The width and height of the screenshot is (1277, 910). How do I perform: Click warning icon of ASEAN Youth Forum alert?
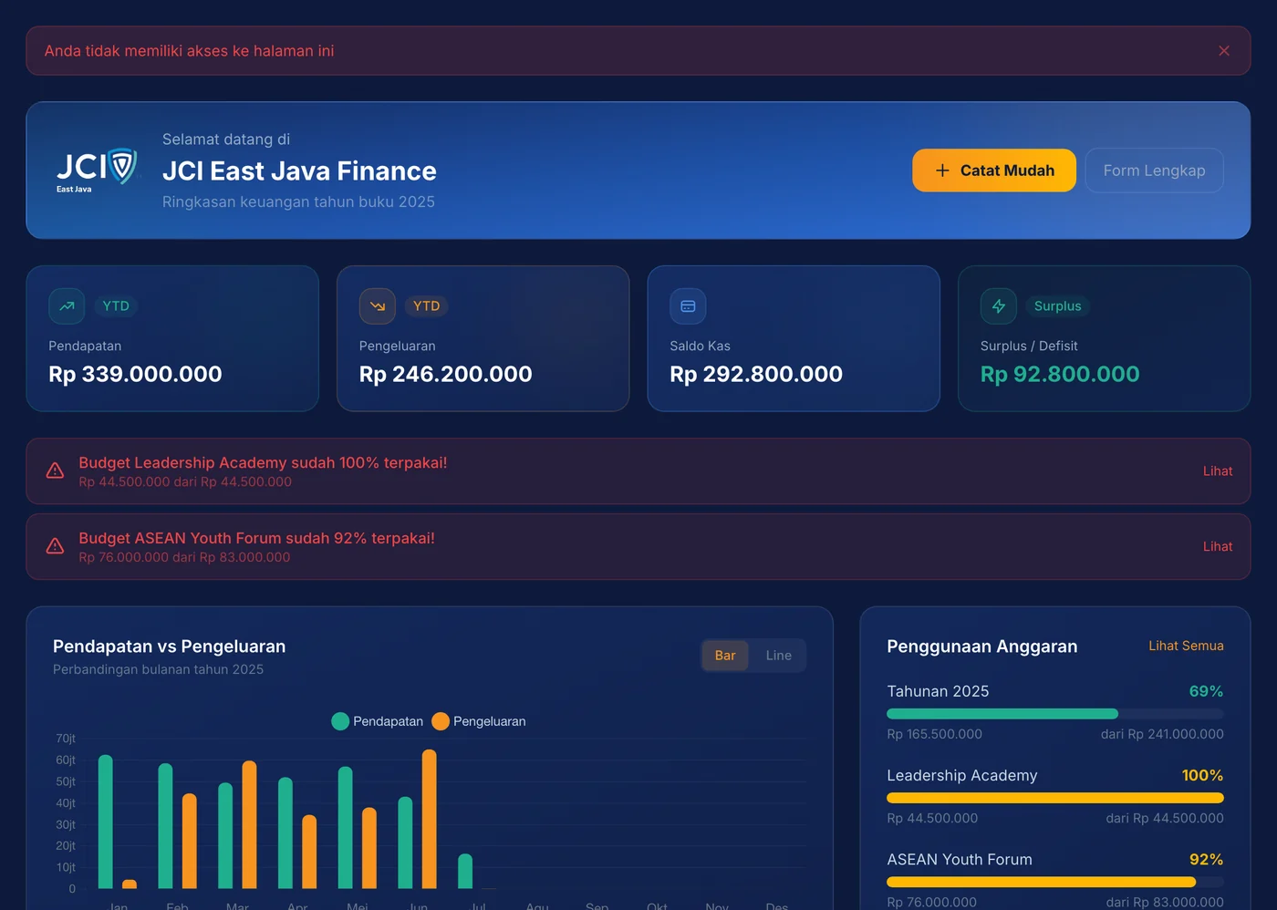(55, 546)
